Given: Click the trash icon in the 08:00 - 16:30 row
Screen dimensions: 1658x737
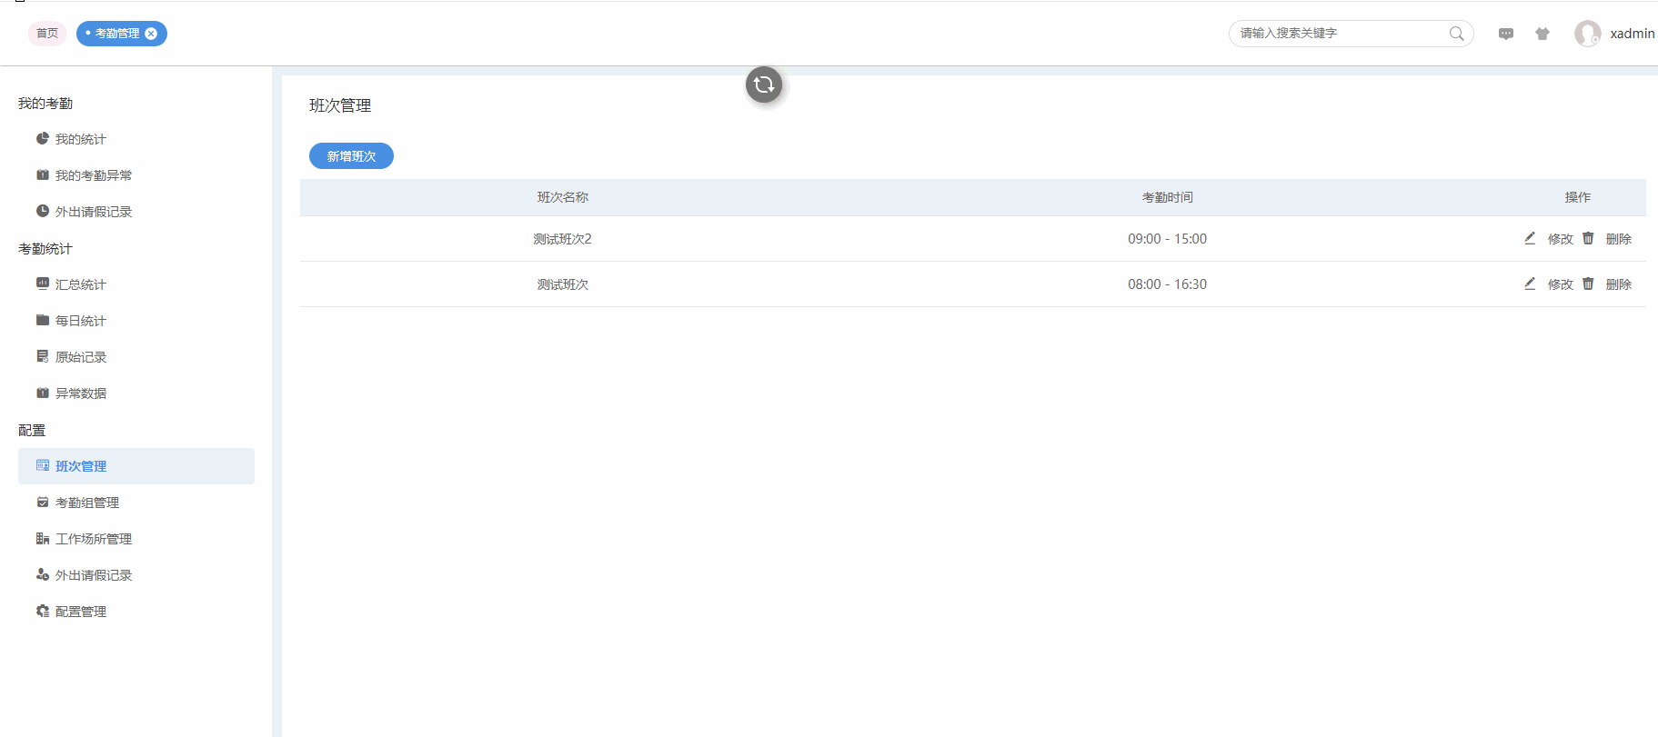Looking at the screenshot, I should click(x=1588, y=284).
